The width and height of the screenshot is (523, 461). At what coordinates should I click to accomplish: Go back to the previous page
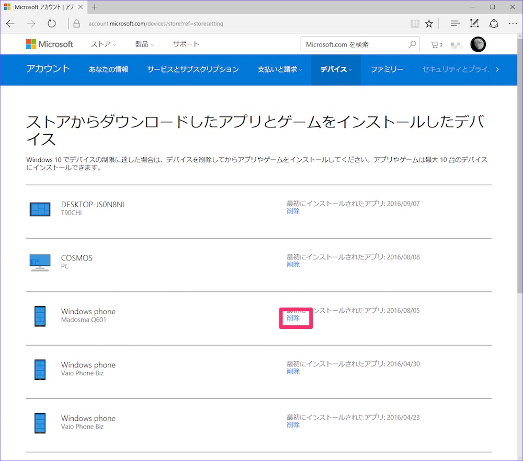point(10,23)
